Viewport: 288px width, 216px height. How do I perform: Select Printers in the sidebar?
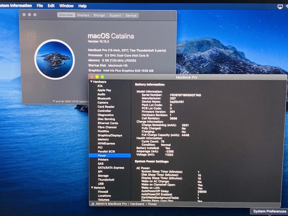(x=103, y=159)
